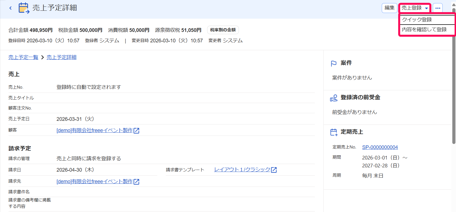Click the flag icon beside 案件
This screenshot has height=212, width=456.
(x=334, y=64)
